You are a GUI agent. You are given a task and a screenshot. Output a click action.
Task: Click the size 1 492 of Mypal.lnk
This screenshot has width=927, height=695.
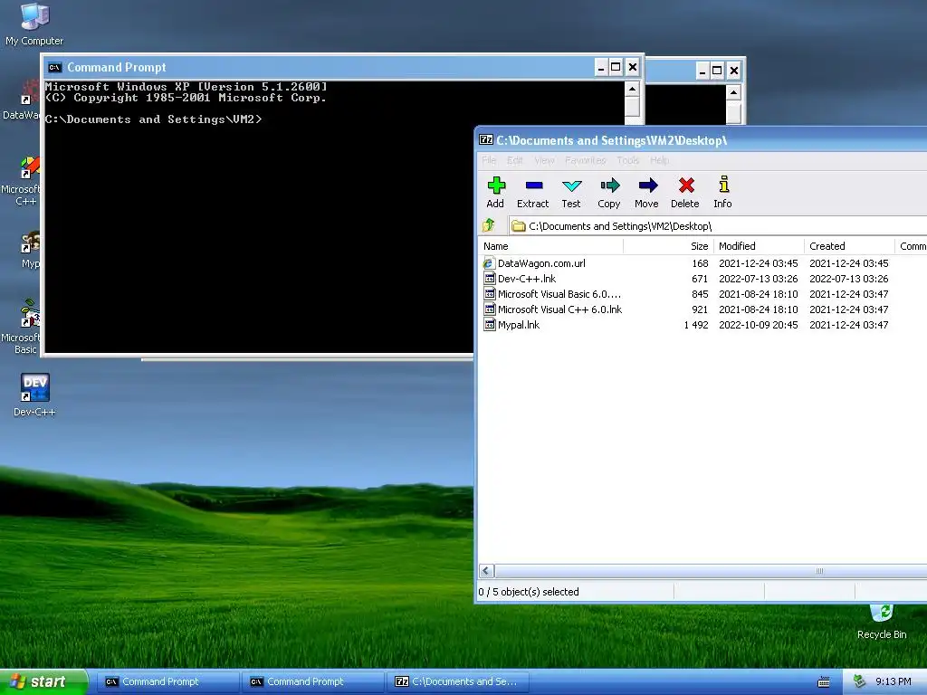point(696,325)
